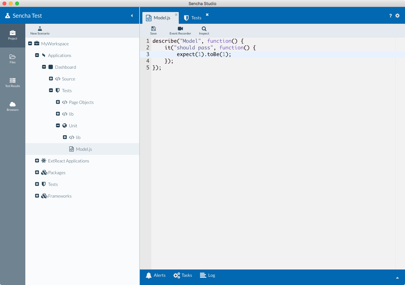Open the Browsers sidebar section
405x285 pixels.
[13, 107]
